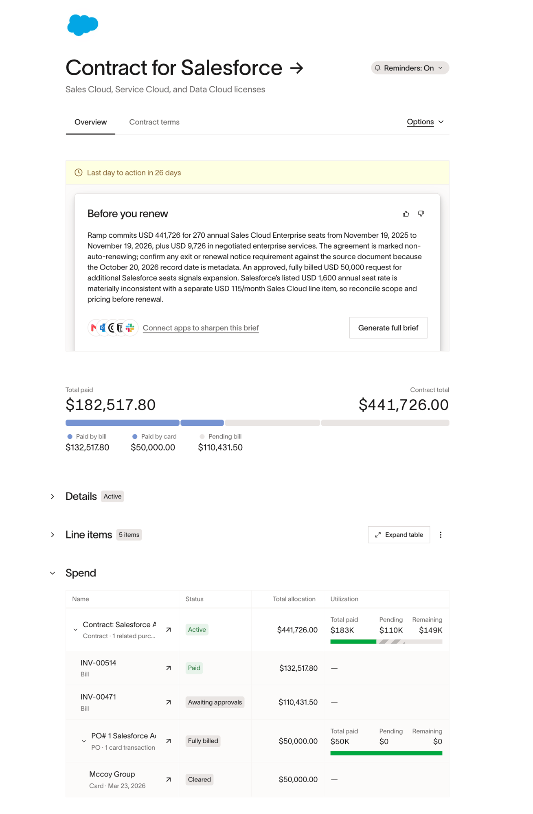The image size is (533, 814).
Task: Click the Salesforce cloud logo
Action: coord(83,25)
